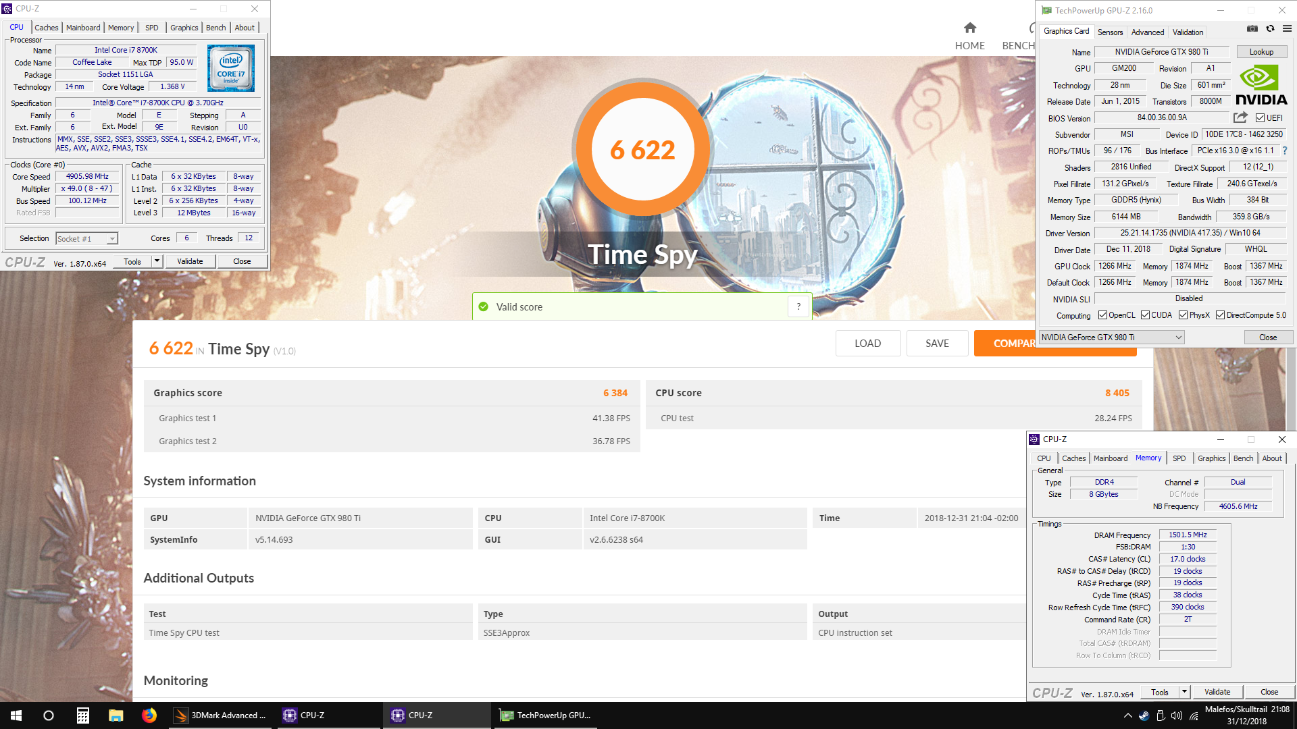1297x729 pixels.
Task: Toggle the DirectCompute 5.0 checkbox
Action: [x=1220, y=315]
